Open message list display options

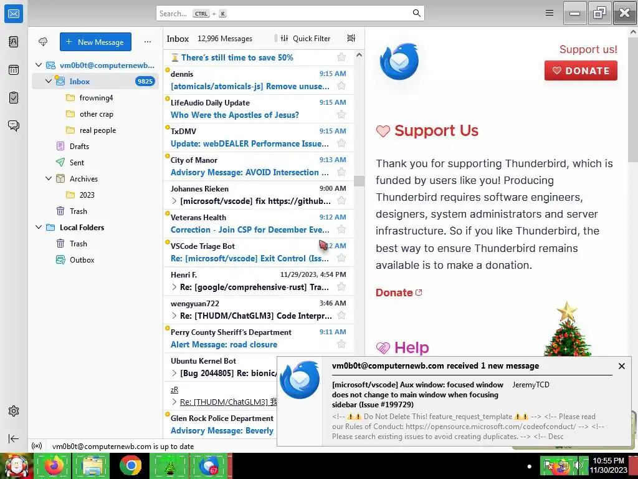pos(351,38)
